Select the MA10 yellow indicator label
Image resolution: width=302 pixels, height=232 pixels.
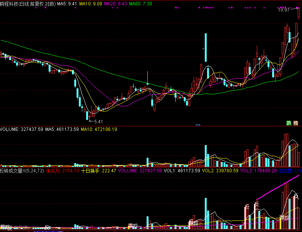[x=91, y=3]
